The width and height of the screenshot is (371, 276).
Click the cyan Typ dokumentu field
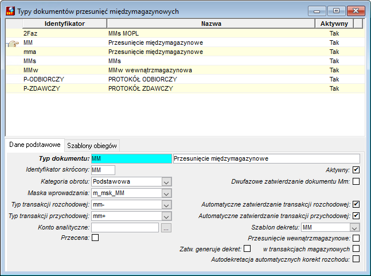click(131, 158)
